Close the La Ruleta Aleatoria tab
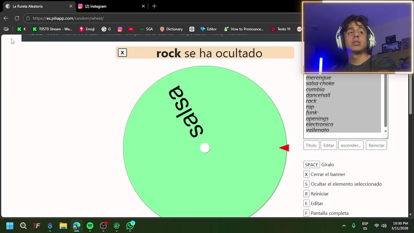The image size is (414, 233). (71, 6)
